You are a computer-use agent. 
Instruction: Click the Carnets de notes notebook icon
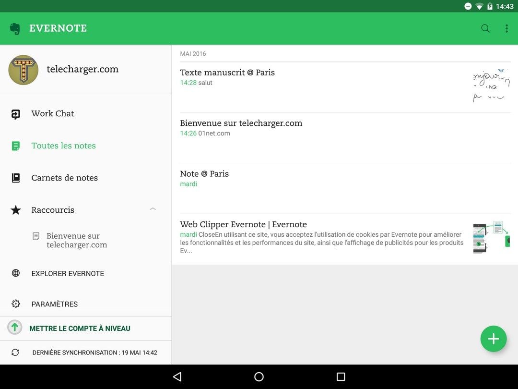tap(15, 178)
